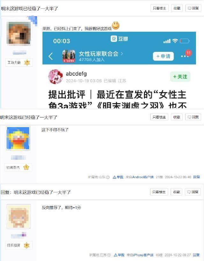
Task: Click the smiley emoji in first post
Action: click(116, 26)
